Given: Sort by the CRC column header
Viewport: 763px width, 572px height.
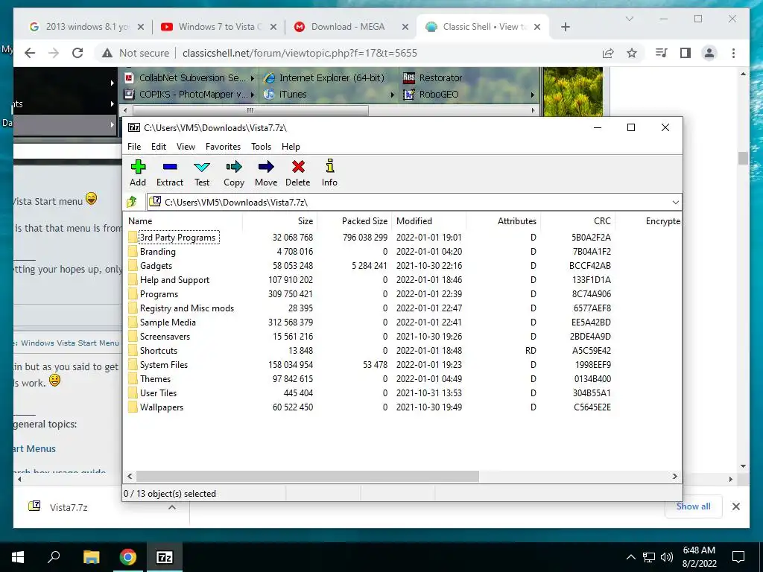Looking at the screenshot, I should pyautogui.click(x=578, y=220).
